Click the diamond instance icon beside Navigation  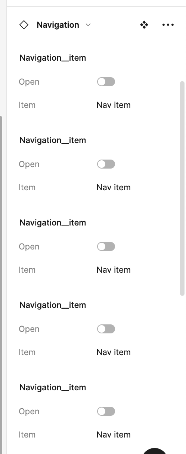(24, 25)
